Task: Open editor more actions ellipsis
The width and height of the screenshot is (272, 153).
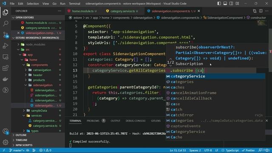Action: [x=267, y=11]
